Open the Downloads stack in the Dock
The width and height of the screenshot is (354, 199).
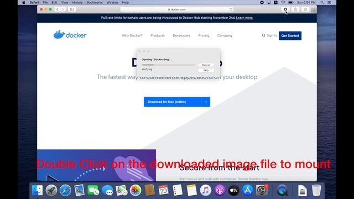pyautogui.click(x=303, y=190)
